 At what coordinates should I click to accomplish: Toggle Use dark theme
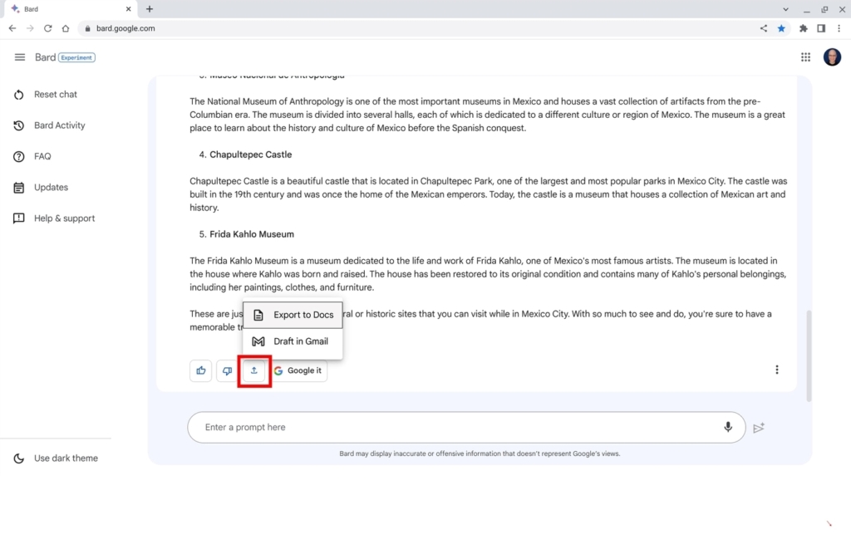coord(57,458)
